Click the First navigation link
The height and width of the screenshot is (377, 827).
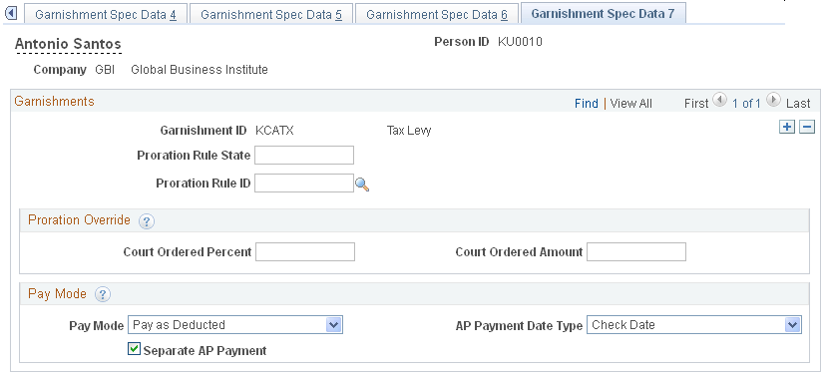(x=696, y=104)
